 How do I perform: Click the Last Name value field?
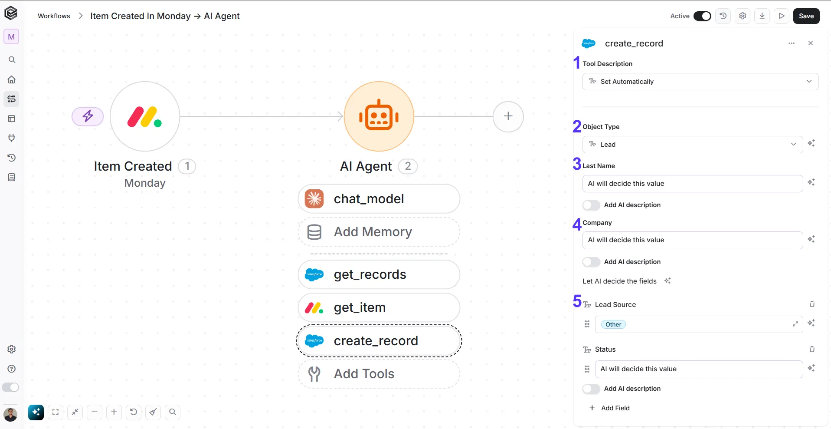point(693,184)
